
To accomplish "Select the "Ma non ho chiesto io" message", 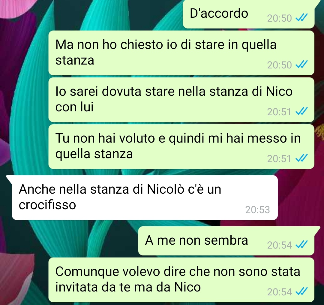I will click(181, 53).
